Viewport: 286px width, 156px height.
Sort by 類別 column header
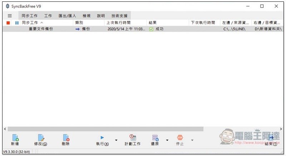pyautogui.click(x=89, y=23)
